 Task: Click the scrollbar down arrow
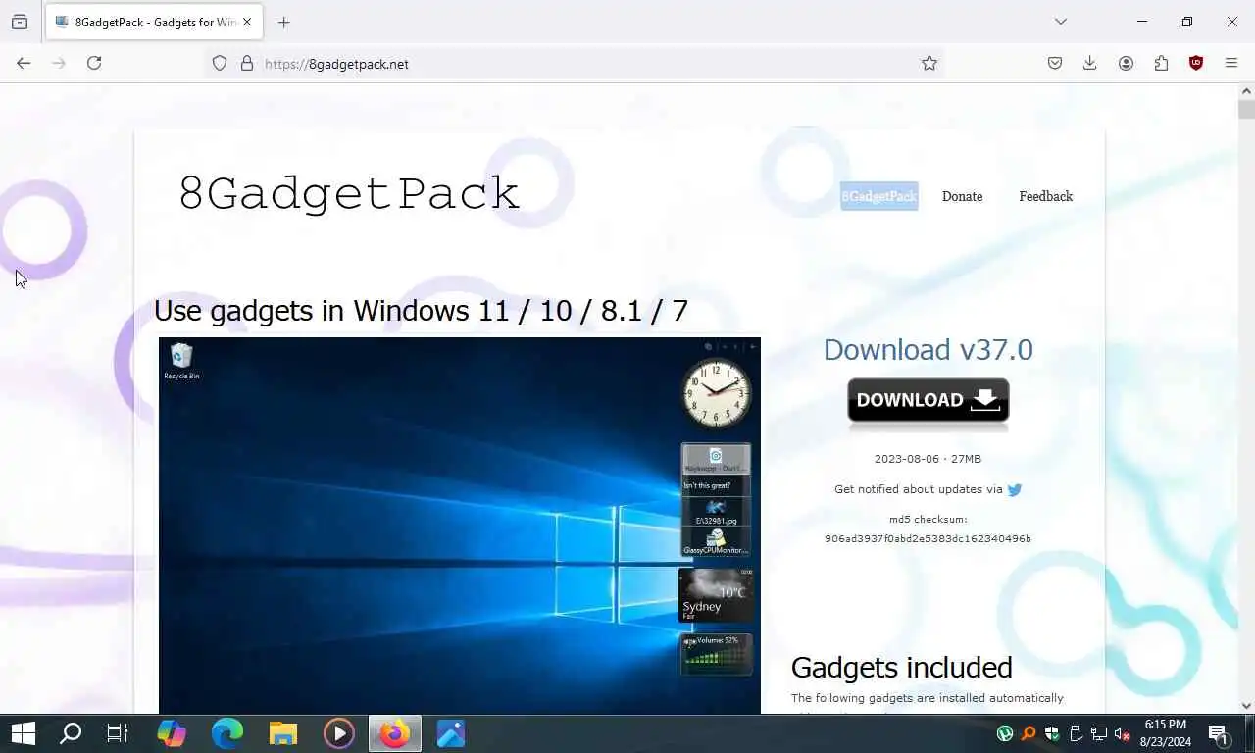(x=1246, y=706)
